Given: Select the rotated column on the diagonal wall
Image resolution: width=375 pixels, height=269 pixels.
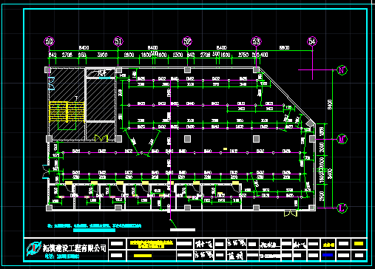Looking at the screenshot, I should 310,123.
